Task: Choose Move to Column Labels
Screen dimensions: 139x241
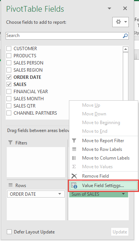Action: pyautogui.click(x=106, y=158)
